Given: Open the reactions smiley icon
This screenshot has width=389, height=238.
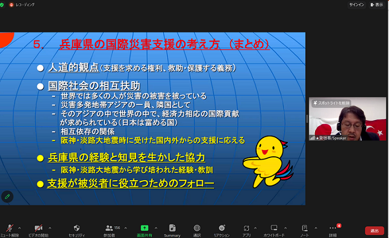Looking at the screenshot, I should 222,228.
